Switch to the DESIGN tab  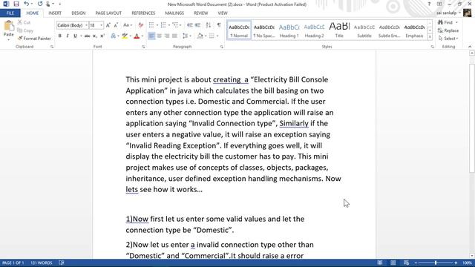(78, 13)
